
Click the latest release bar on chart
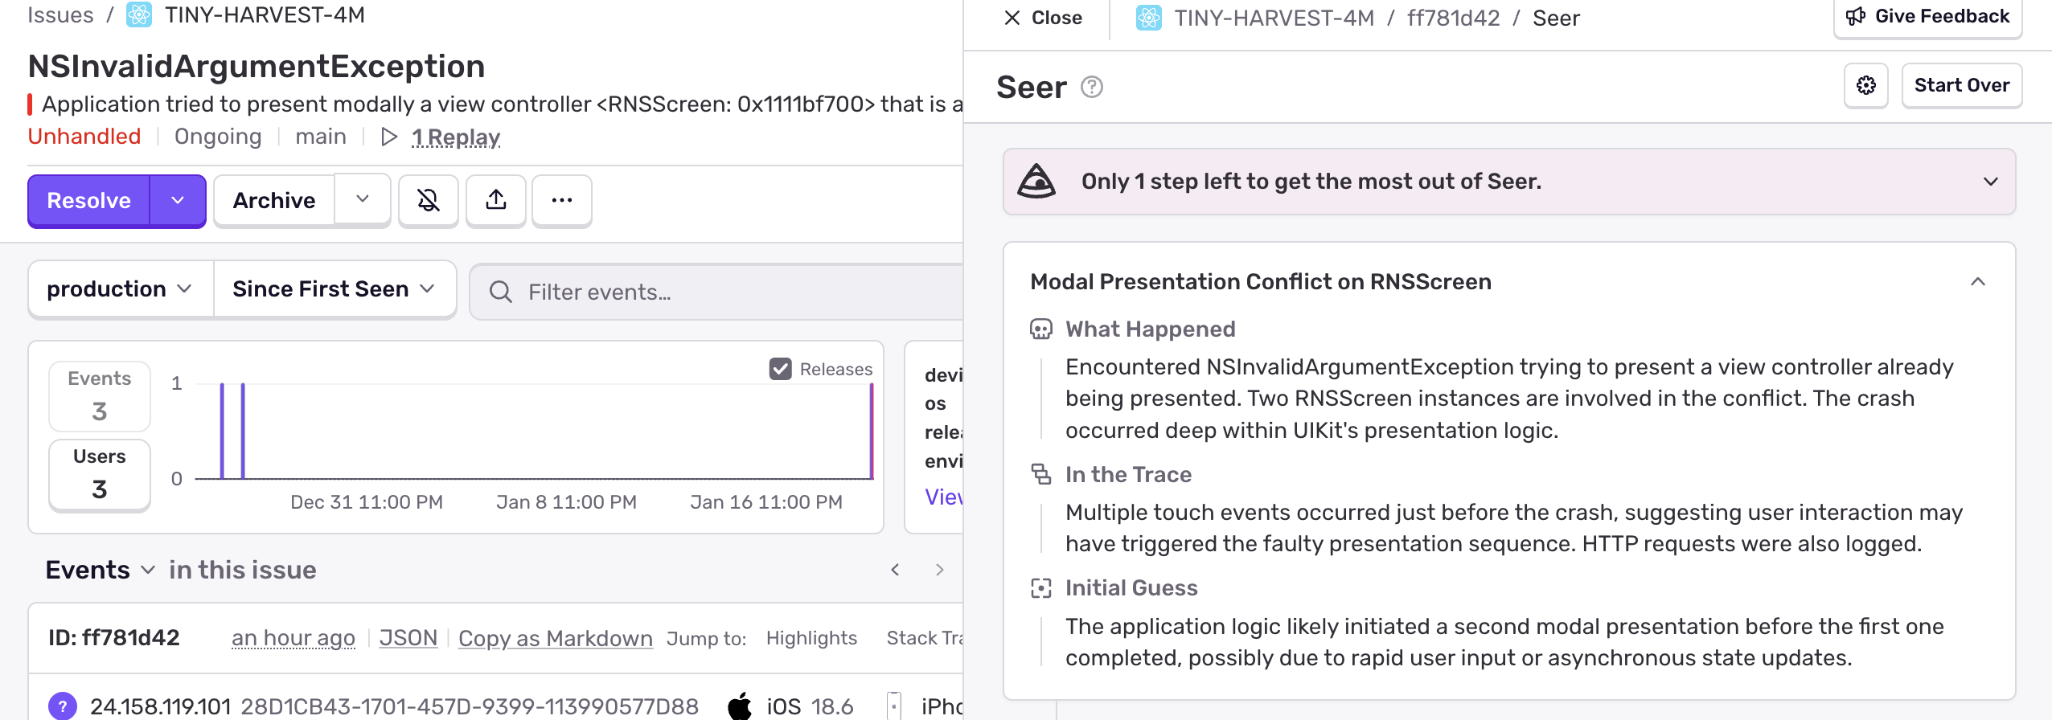point(871,431)
